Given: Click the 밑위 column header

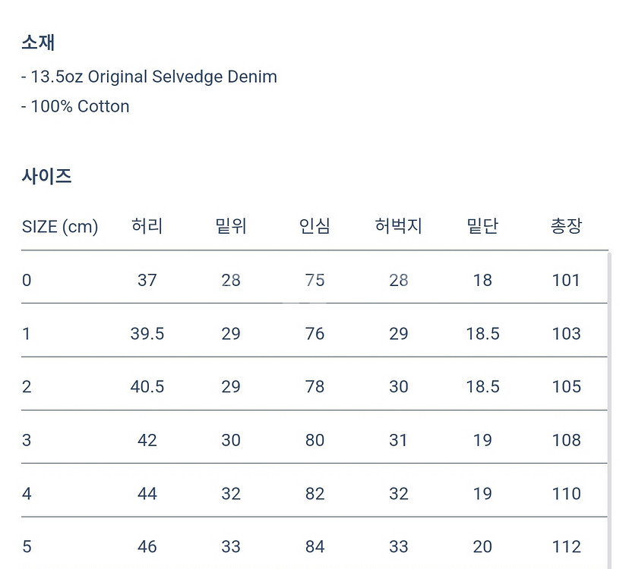Looking at the screenshot, I should click(231, 226).
